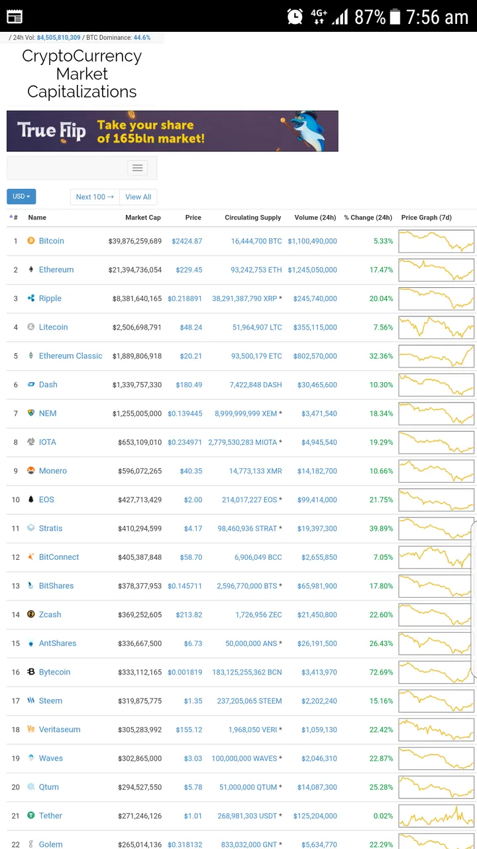Open the Ethereum Classic coin link

pos(71,356)
